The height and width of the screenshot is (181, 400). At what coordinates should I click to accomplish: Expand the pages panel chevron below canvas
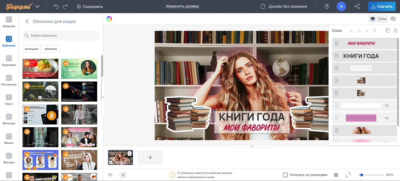coord(252,146)
